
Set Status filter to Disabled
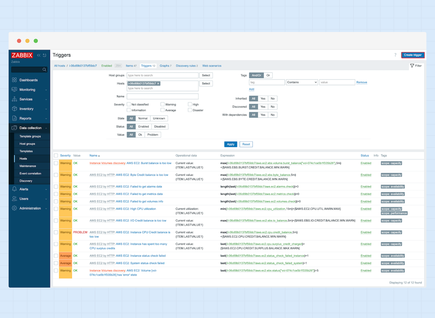coord(160,127)
